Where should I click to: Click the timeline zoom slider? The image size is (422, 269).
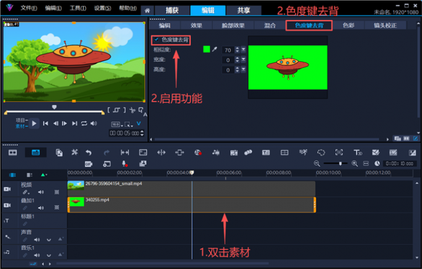(x=341, y=164)
